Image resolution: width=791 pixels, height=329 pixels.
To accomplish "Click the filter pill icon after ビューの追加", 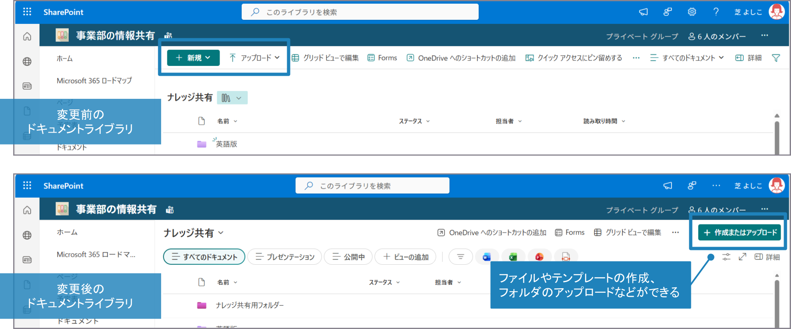I will (460, 257).
